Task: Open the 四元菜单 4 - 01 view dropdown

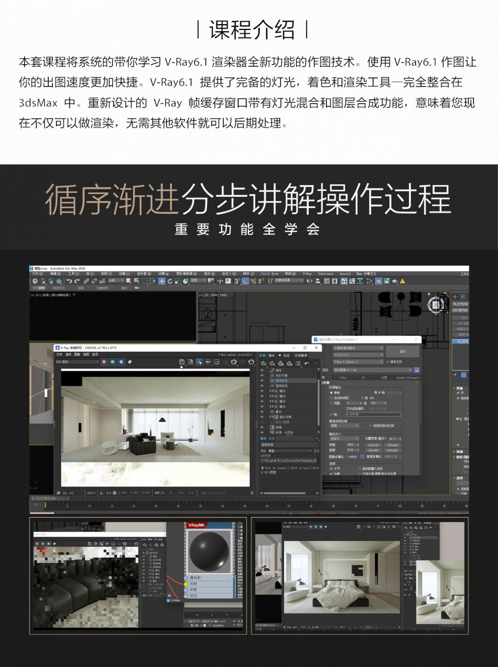Action: click(x=372, y=370)
